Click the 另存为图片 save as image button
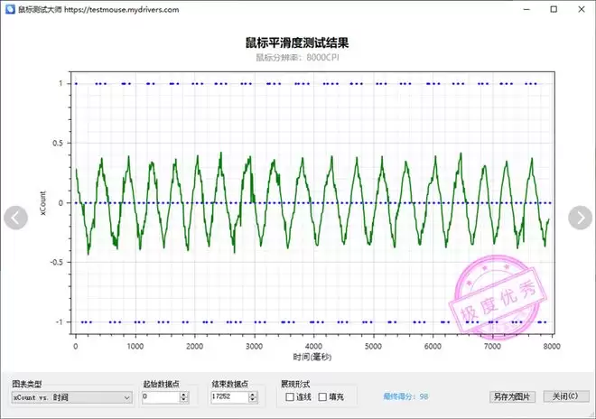Screen dimensions: 596x419 pyautogui.click(x=512, y=396)
